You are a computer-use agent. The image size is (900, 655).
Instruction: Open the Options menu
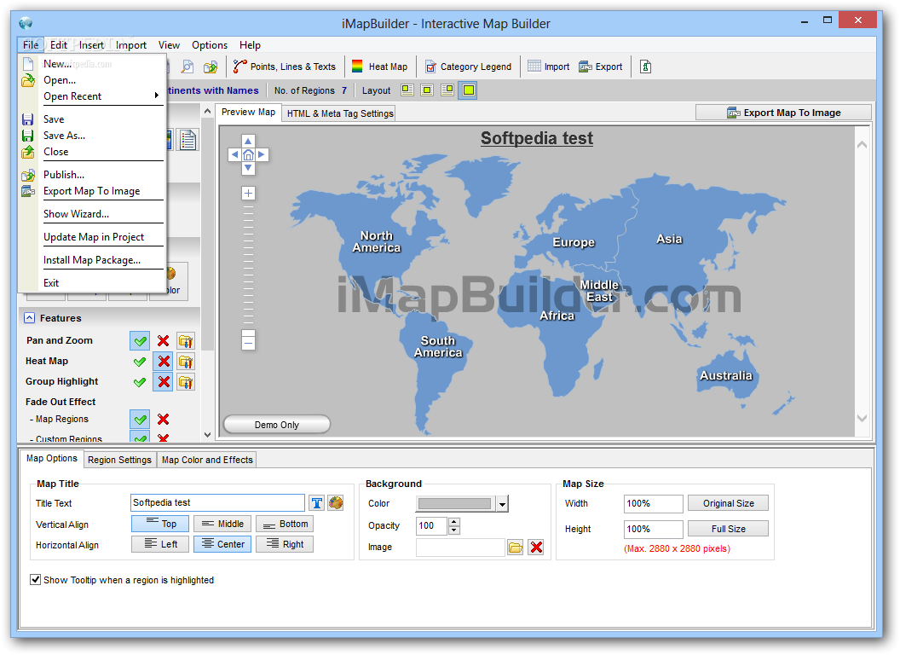(210, 45)
